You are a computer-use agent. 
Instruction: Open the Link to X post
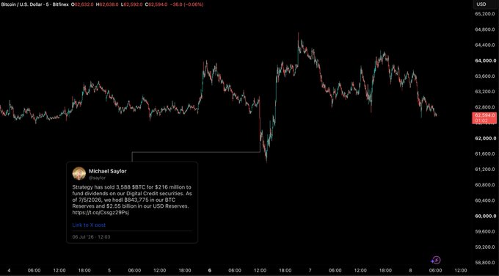tap(89, 225)
